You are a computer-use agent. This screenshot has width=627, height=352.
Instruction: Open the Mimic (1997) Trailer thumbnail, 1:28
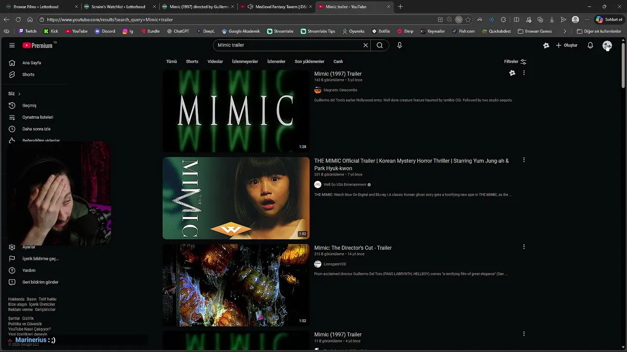tap(236, 111)
